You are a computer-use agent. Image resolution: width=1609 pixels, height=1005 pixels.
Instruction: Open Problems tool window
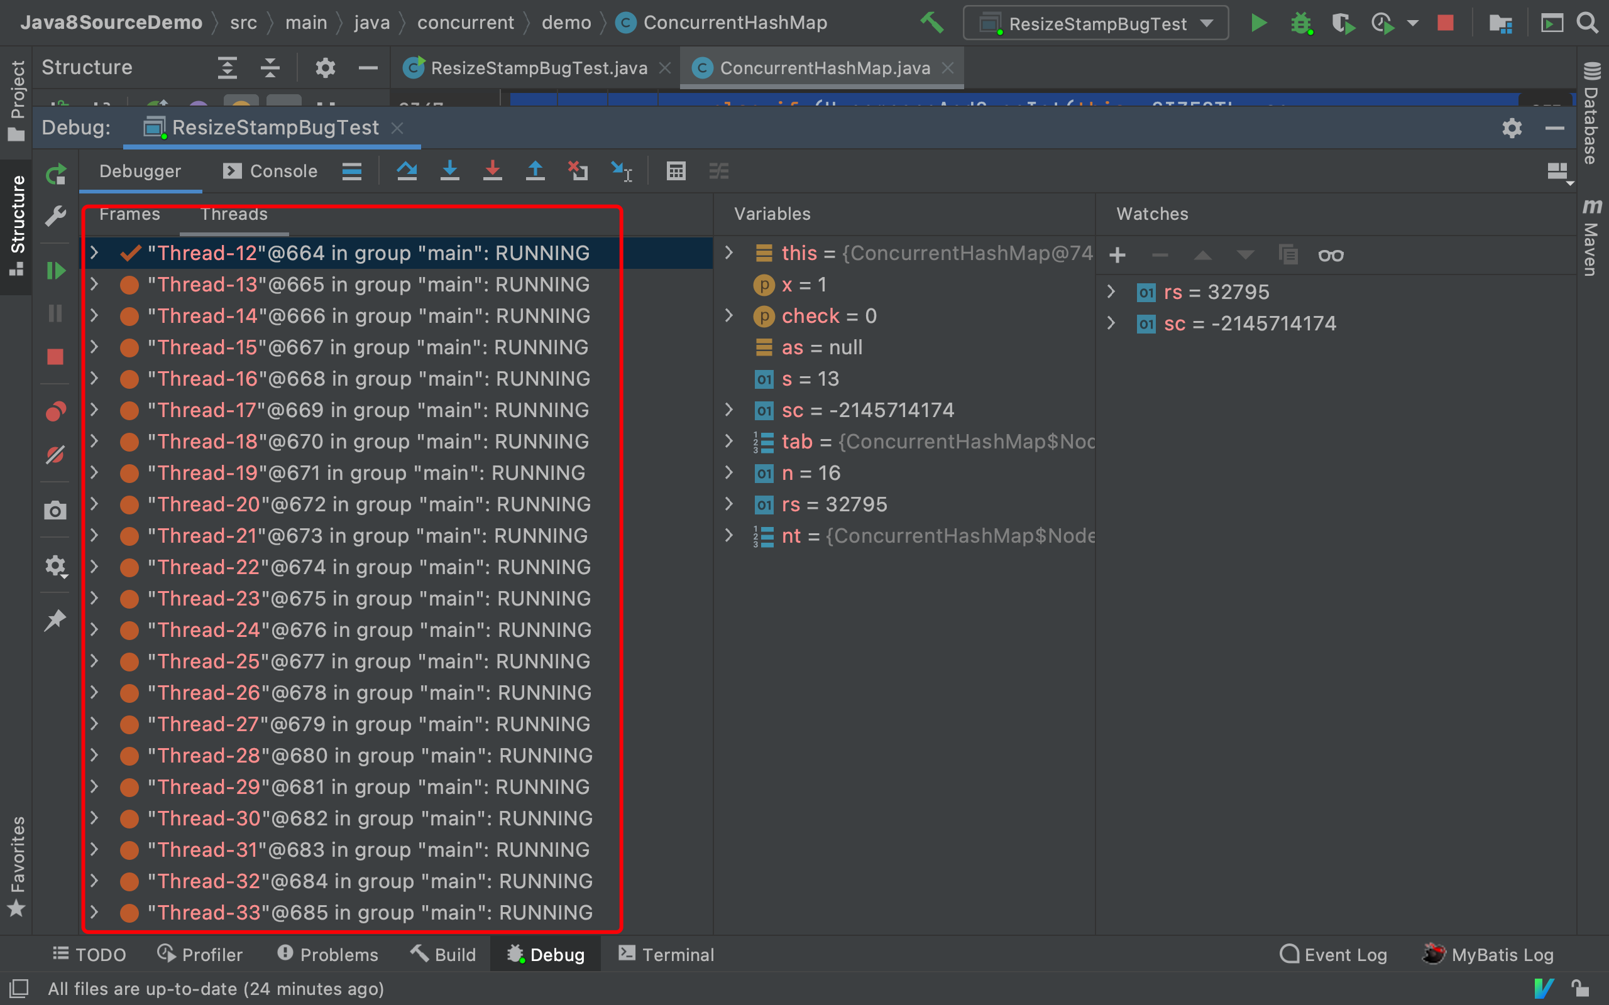coord(327,955)
